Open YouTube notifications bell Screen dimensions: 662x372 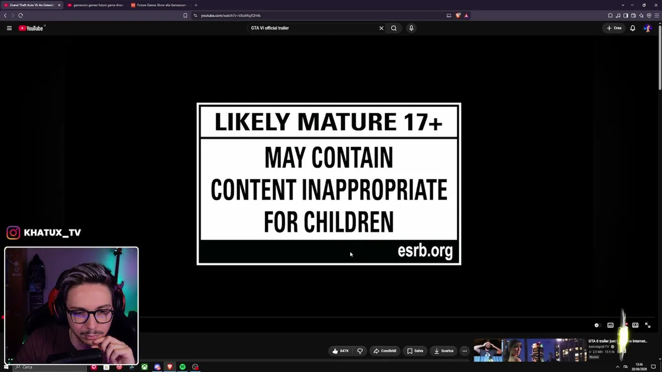[633, 28]
